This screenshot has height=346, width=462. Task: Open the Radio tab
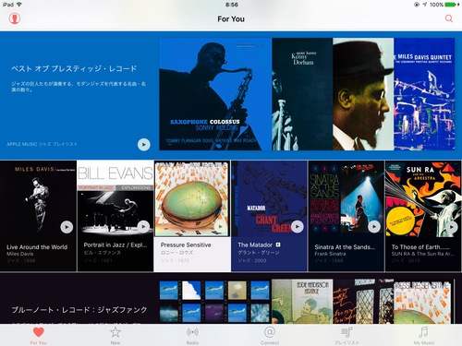(x=192, y=336)
